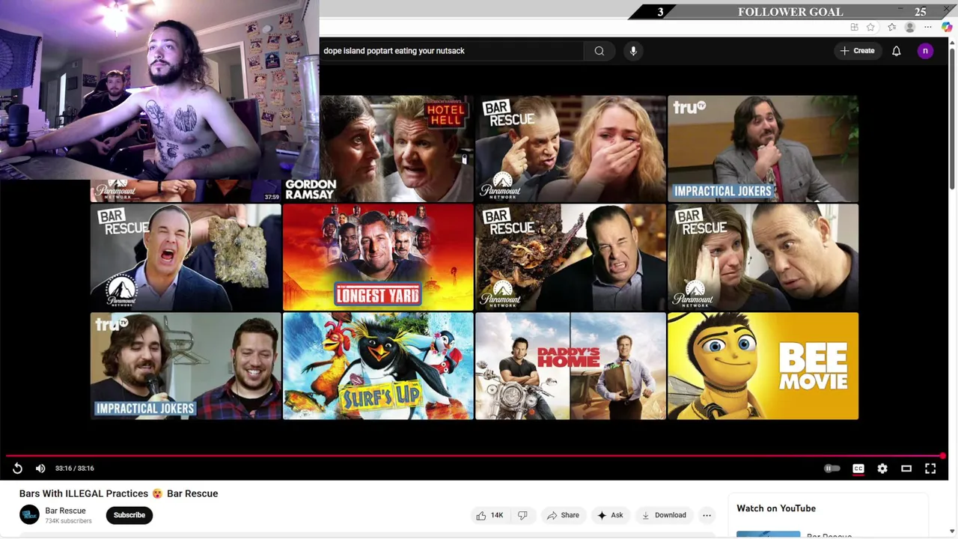Screen dimensions: 958x539
Task: Replay the video with the replay icon
Action: point(17,469)
